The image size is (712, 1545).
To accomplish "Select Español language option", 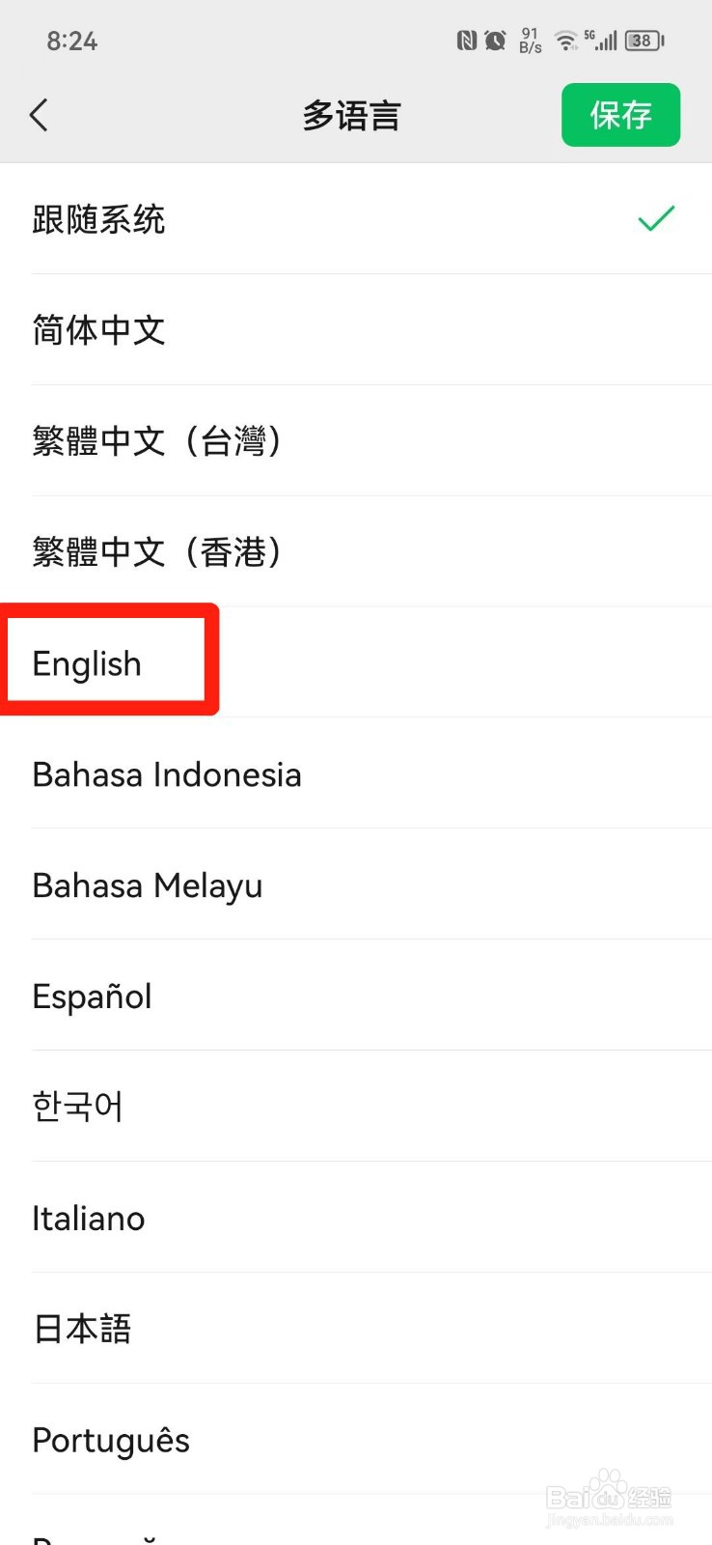I will [x=356, y=997].
